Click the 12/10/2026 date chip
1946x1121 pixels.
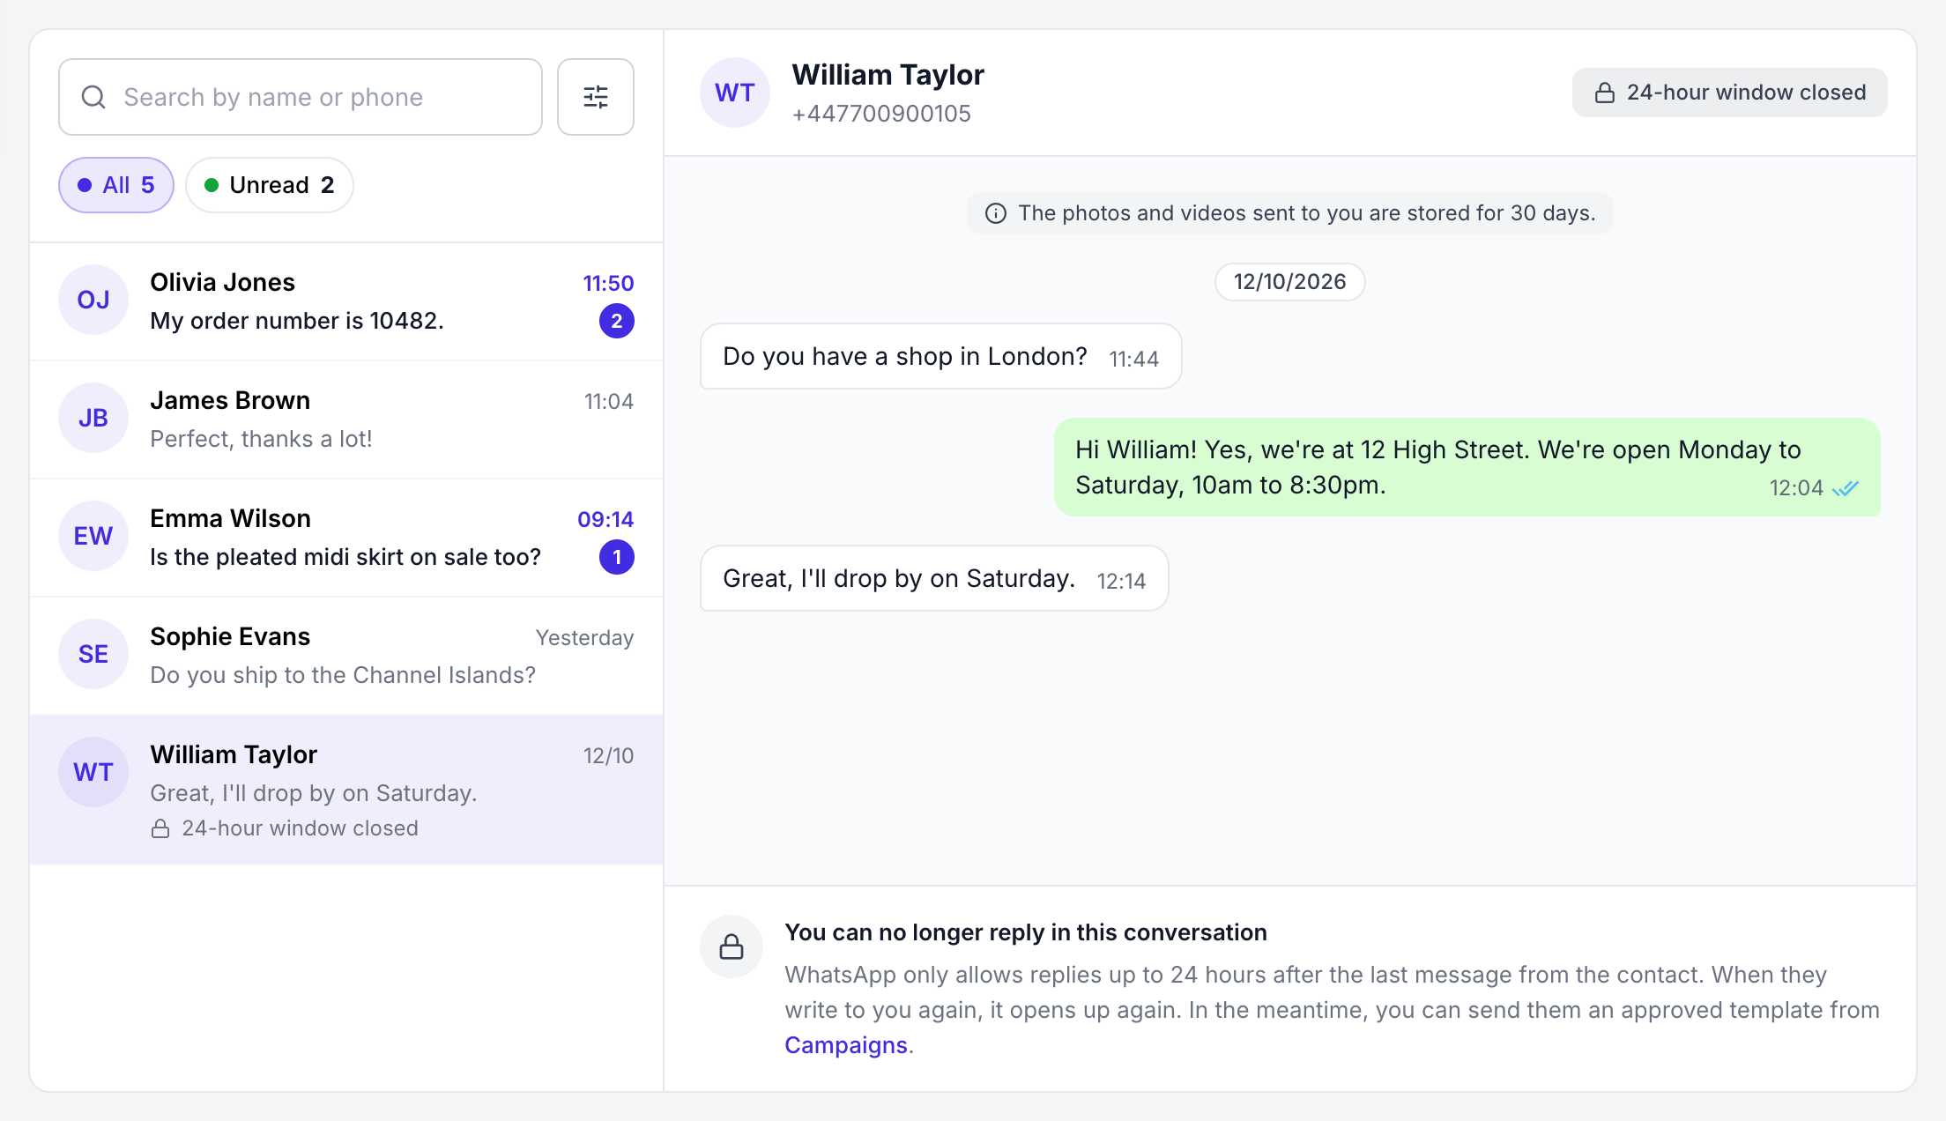pyautogui.click(x=1290, y=282)
